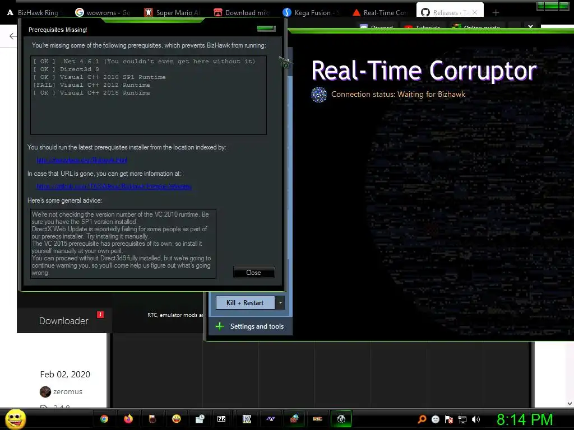The image size is (574, 430).
Task: Open a new browser tab with plus
Action: point(496,13)
